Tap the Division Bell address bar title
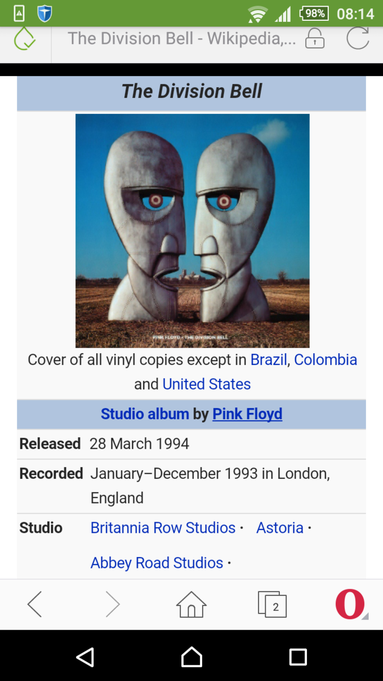The width and height of the screenshot is (383, 681). [181, 39]
